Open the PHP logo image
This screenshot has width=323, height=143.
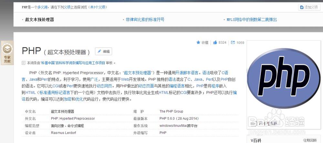coord(284,79)
